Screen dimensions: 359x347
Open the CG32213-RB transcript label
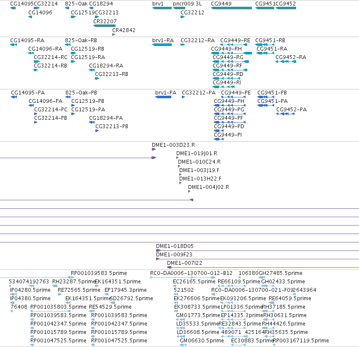[x=111, y=74]
